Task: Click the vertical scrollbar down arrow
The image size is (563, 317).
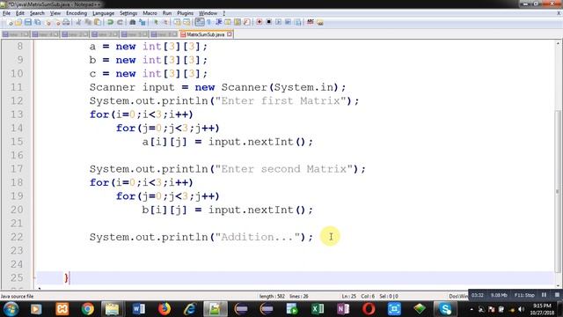Action: coord(559,285)
